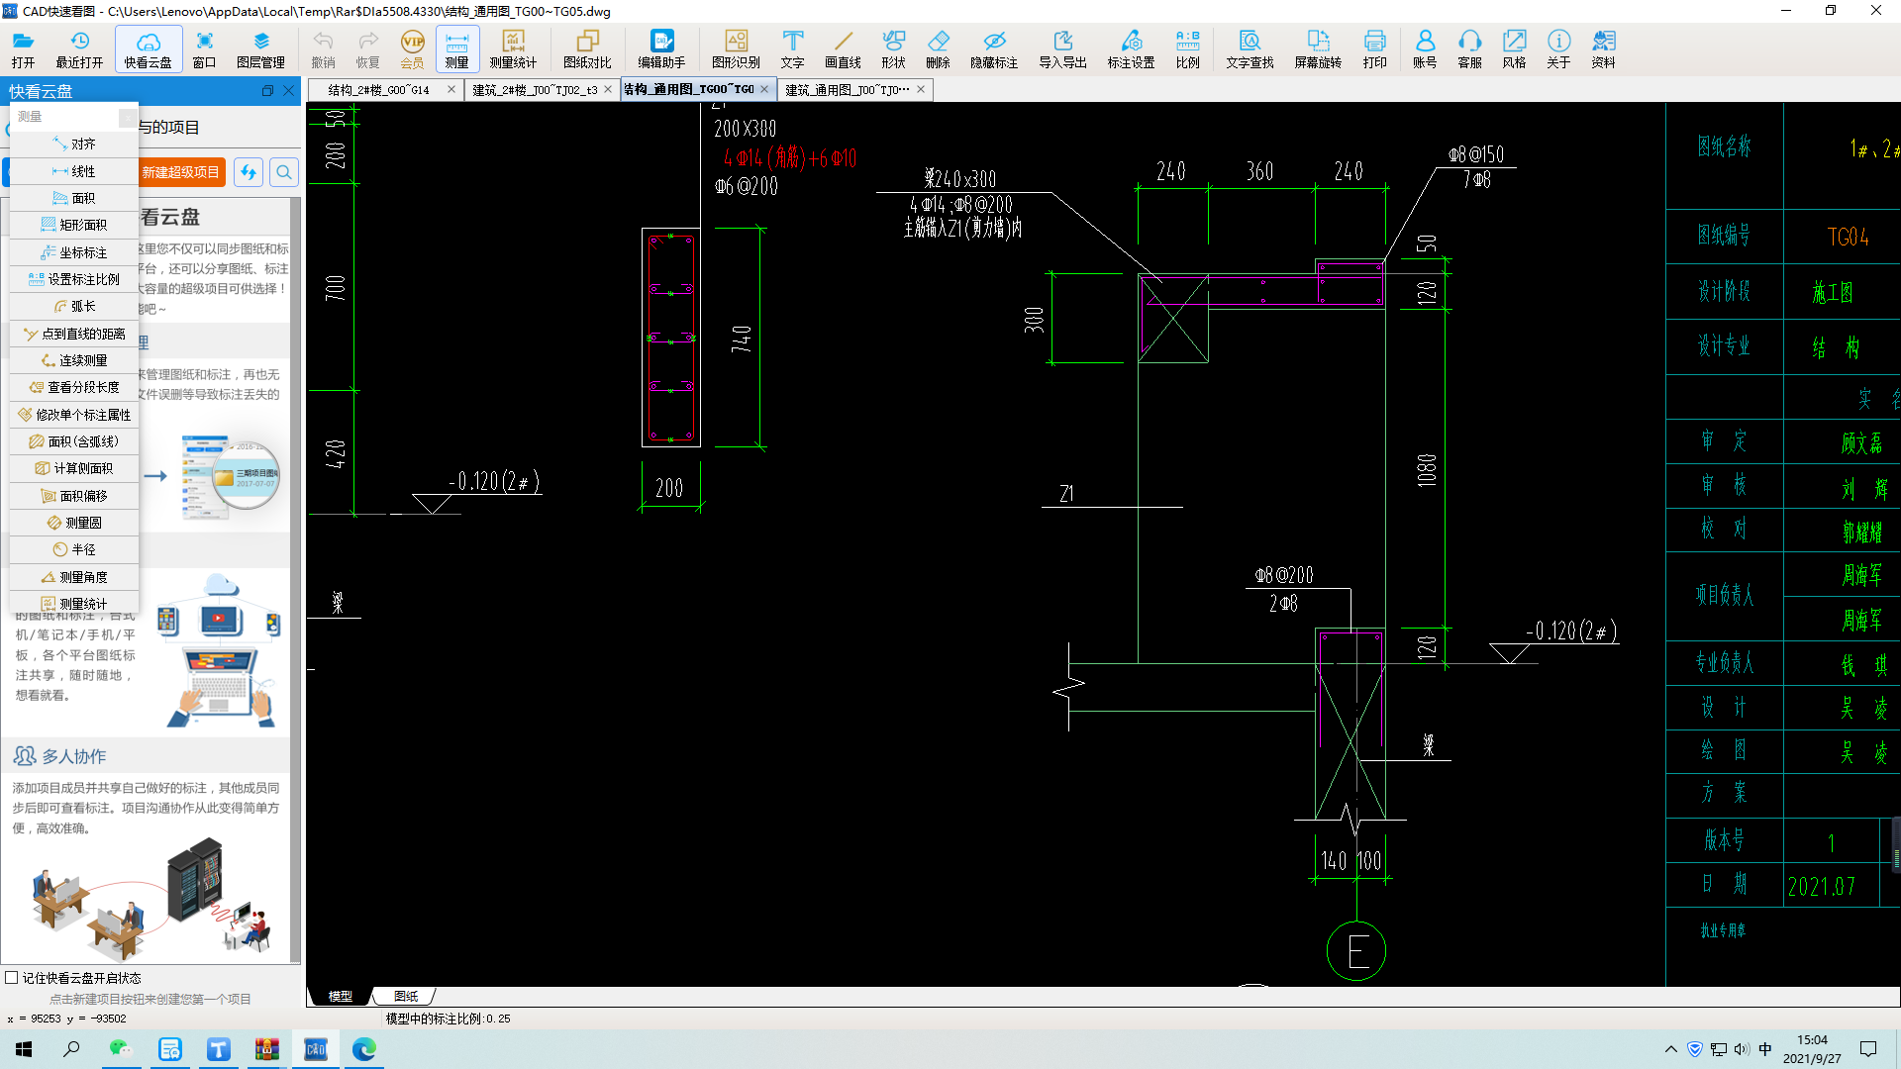The width and height of the screenshot is (1901, 1069).
Task: Click the 打开 (Open) toolbar icon
Action: pyautogui.click(x=24, y=49)
